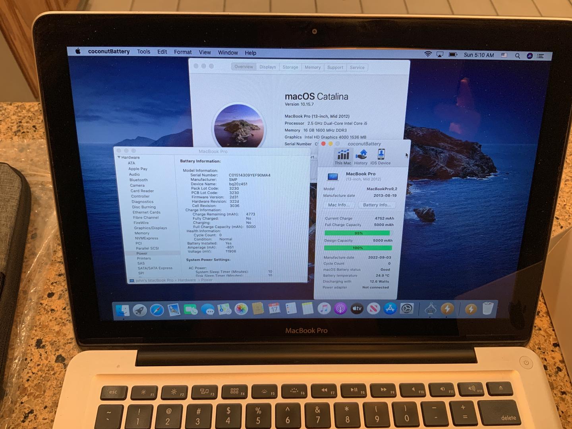Select Audio in the Hardware list
The width and height of the screenshot is (572, 429).
coord(134,174)
